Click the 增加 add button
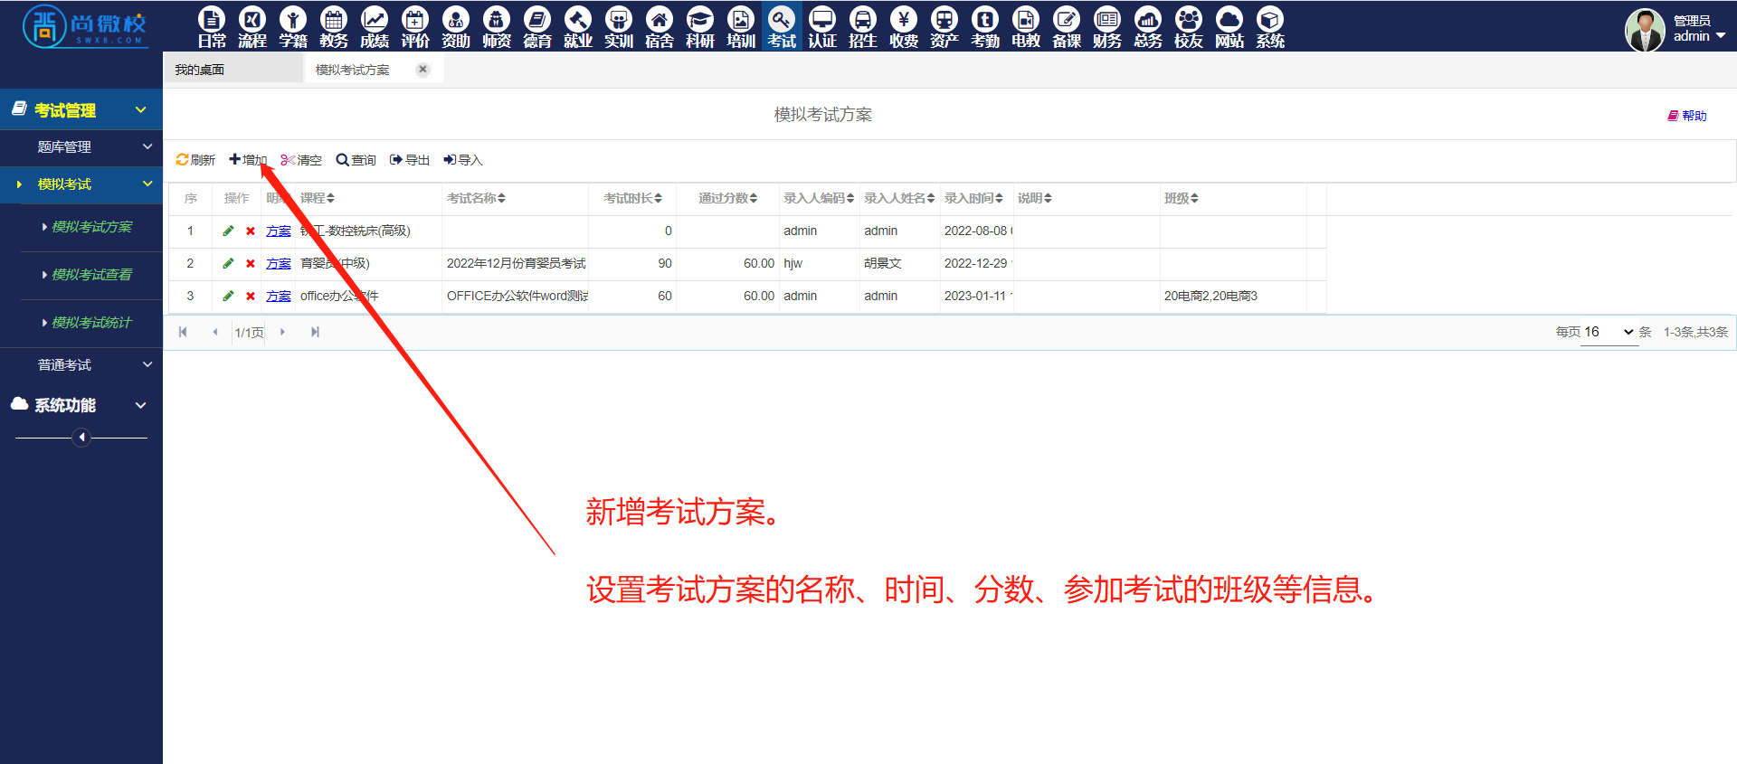This screenshot has width=1737, height=764. click(248, 160)
